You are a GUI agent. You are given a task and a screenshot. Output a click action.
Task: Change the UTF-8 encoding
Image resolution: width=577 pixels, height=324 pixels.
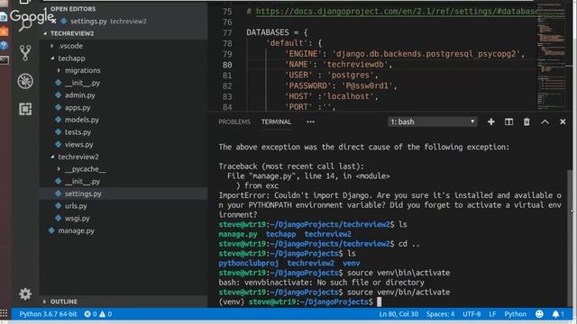(x=472, y=314)
